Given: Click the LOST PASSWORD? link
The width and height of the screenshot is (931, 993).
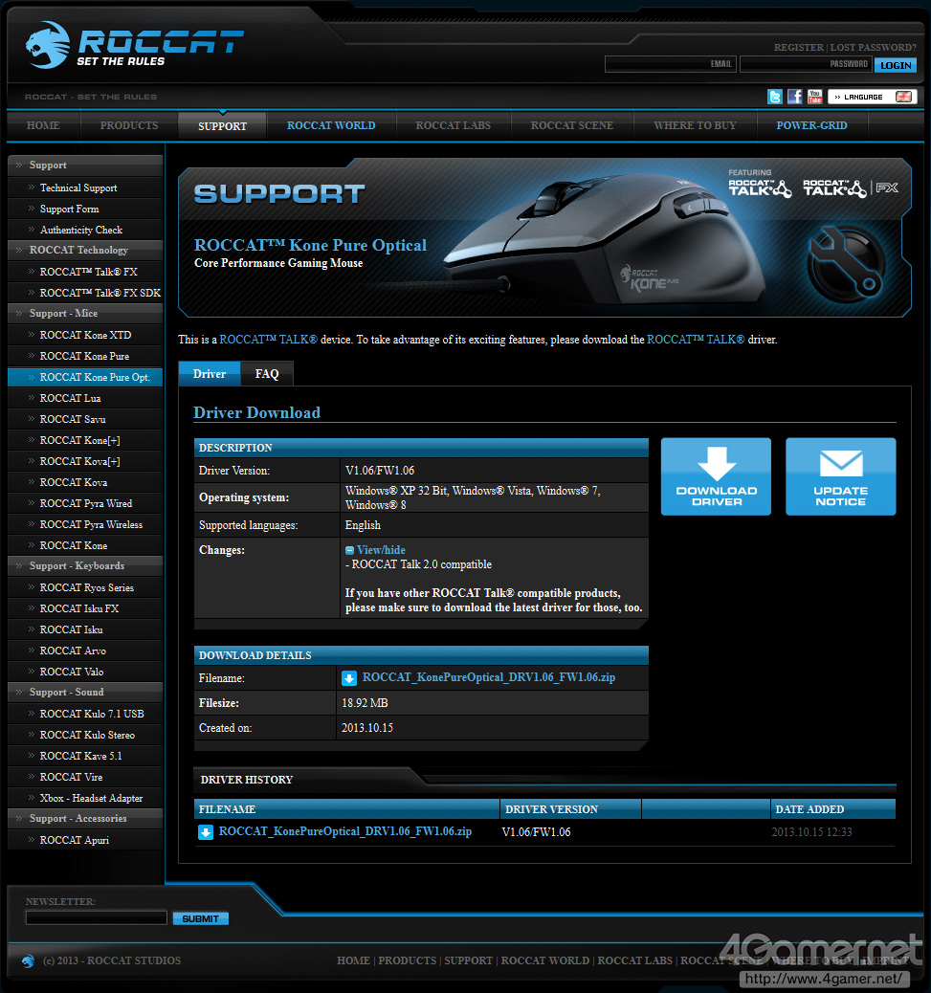Looking at the screenshot, I should tap(874, 48).
